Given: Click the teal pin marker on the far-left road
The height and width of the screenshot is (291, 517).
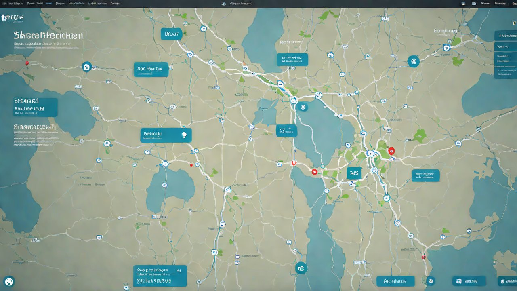Looking at the screenshot, I should [x=86, y=67].
